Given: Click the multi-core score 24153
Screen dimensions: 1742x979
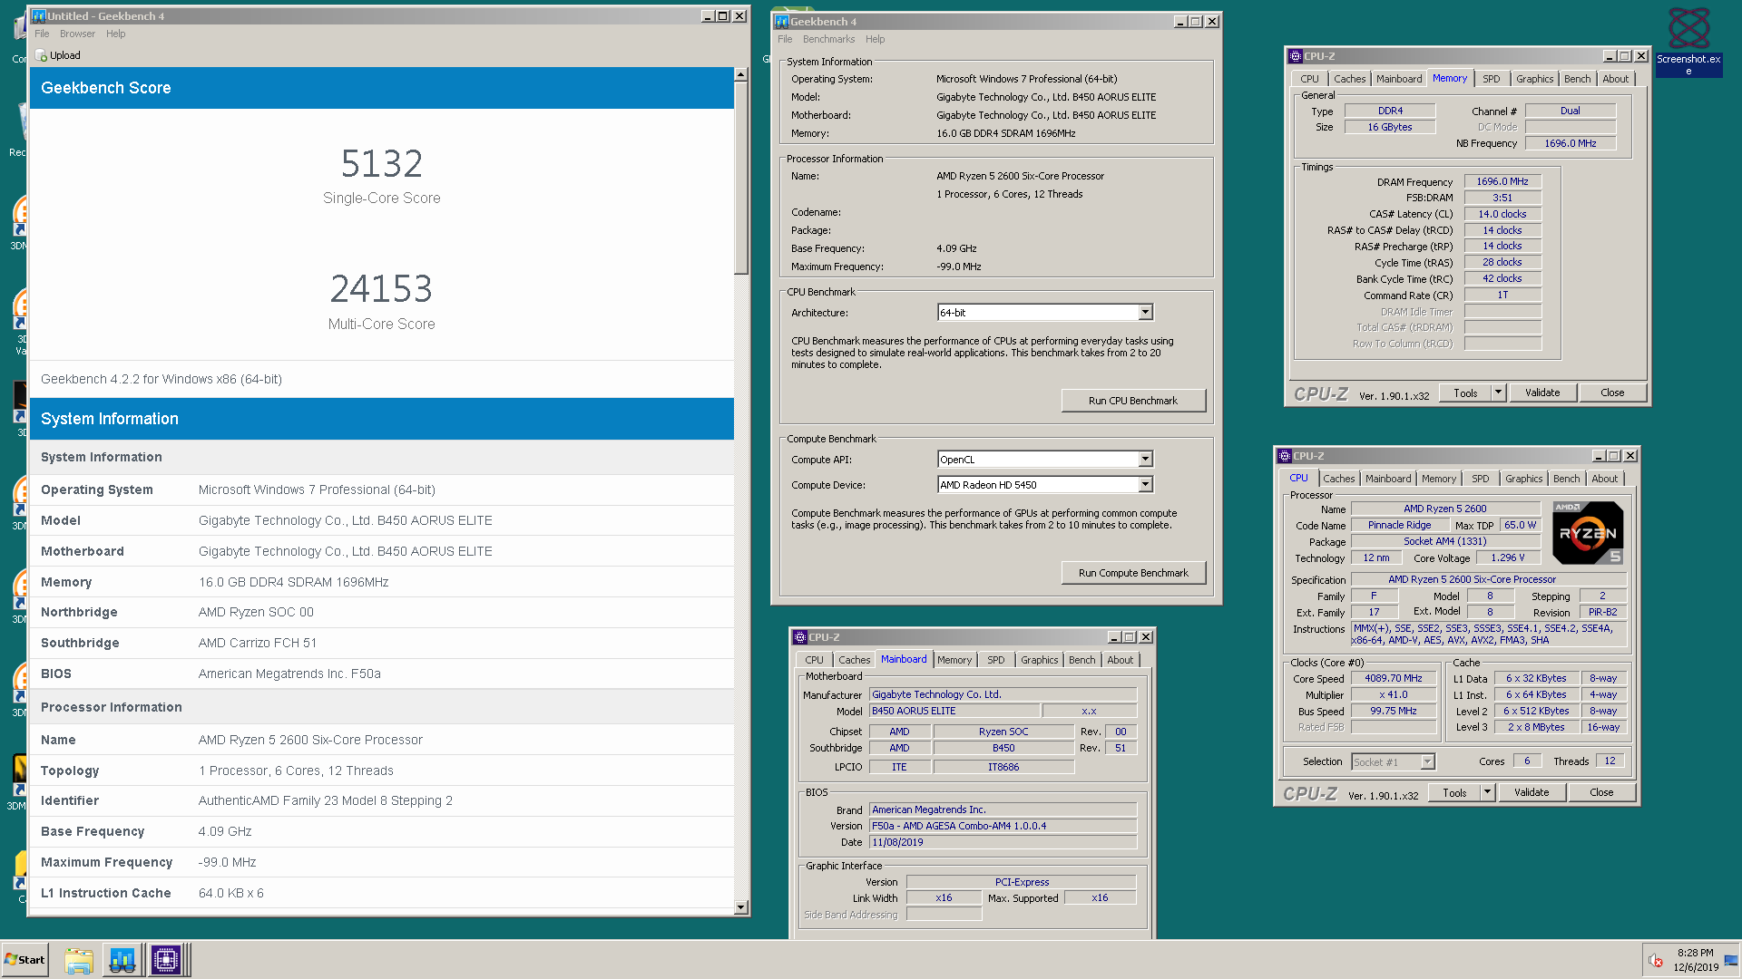Looking at the screenshot, I should [382, 289].
